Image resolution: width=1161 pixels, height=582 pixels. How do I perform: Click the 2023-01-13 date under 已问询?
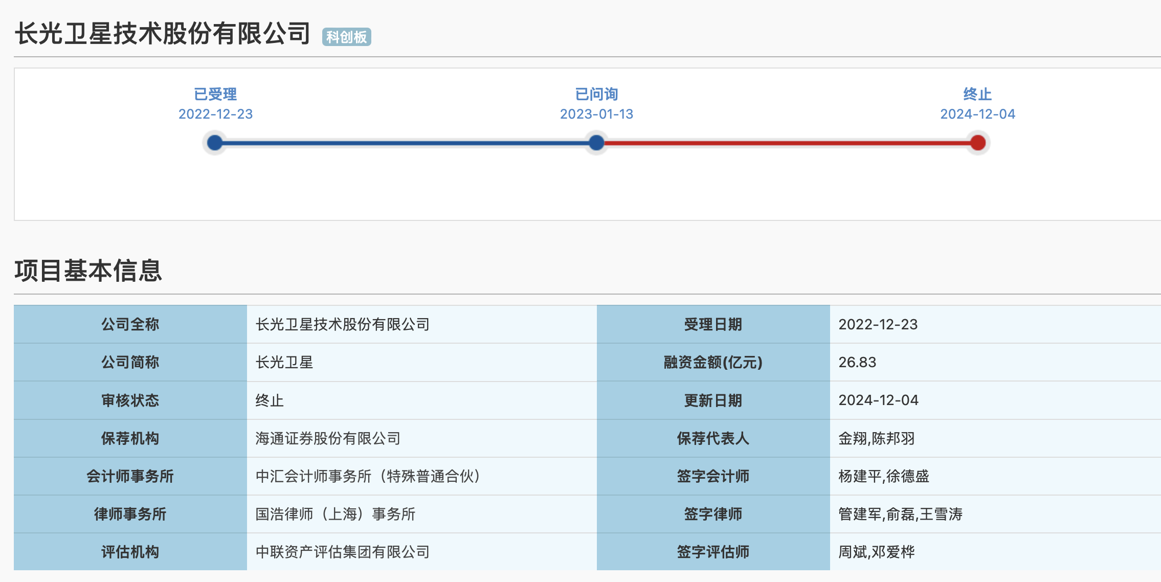point(596,114)
